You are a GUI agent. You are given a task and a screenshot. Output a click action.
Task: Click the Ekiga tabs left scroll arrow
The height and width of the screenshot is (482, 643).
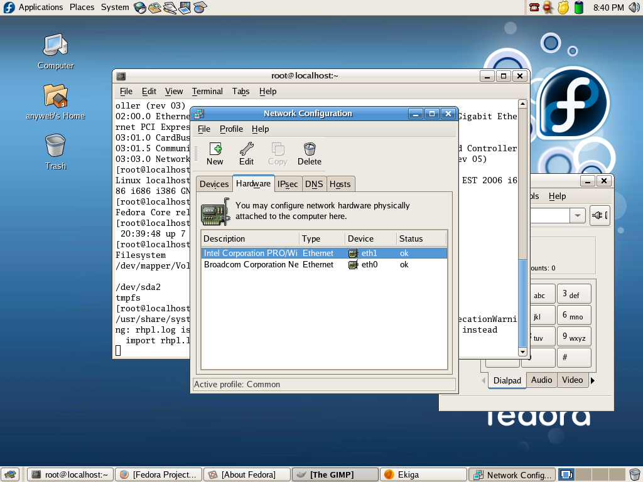click(484, 381)
